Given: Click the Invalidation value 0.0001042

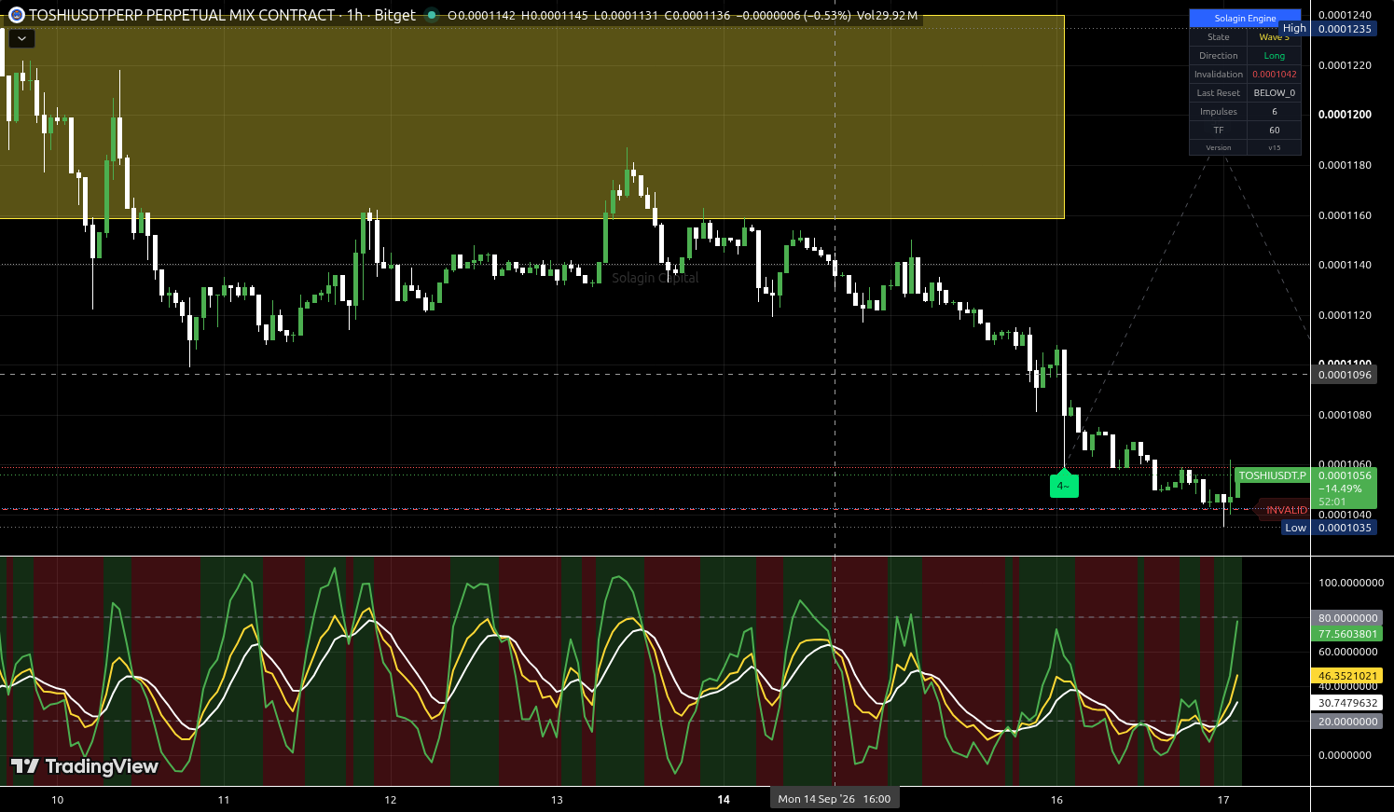Looking at the screenshot, I should (x=1274, y=75).
